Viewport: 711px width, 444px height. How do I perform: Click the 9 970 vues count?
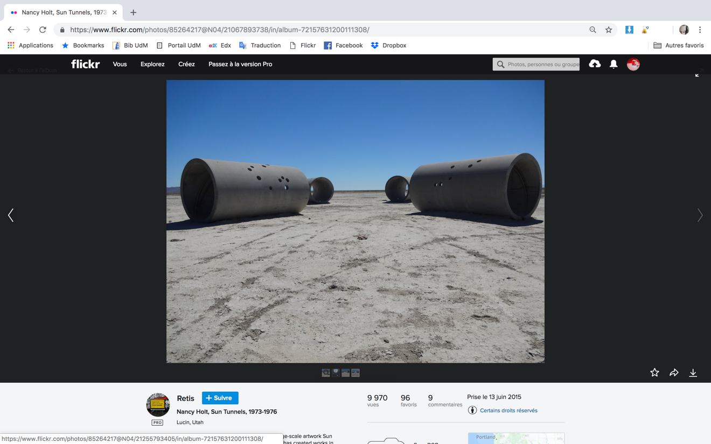pyautogui.click(x=377, y=400)
